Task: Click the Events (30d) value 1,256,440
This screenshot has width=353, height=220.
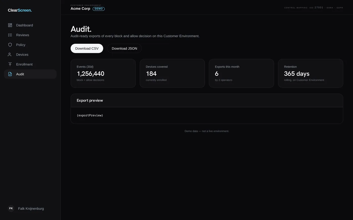Action: coord(91,74)
